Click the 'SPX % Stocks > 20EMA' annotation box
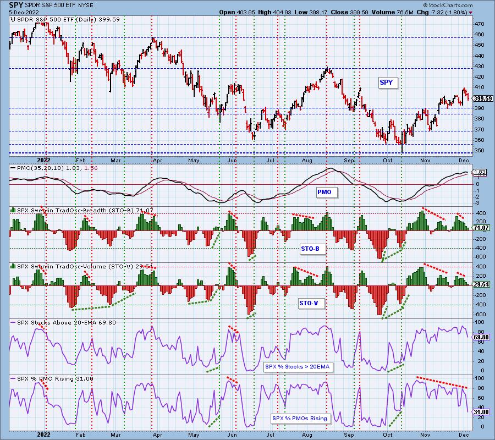Image resolution: width=495 pixels, height=440 pixels. click(x=298, y=367)
